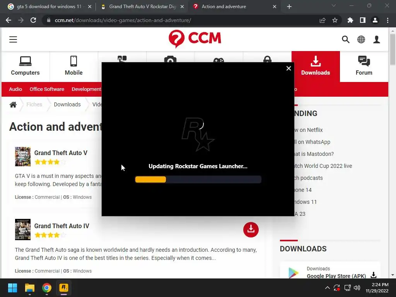Close the Rockstar Games Launcher update window
The width and height of the screenshot is (396, 297).
288,68
